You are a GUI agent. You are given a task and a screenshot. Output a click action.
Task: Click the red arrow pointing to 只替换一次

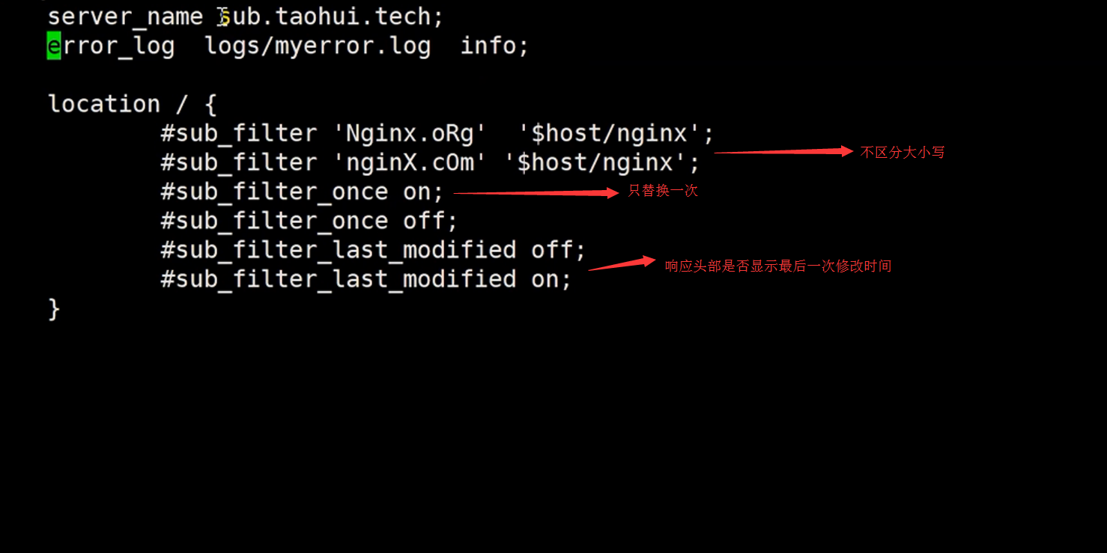pyautogui.click(x=536, y=193)
